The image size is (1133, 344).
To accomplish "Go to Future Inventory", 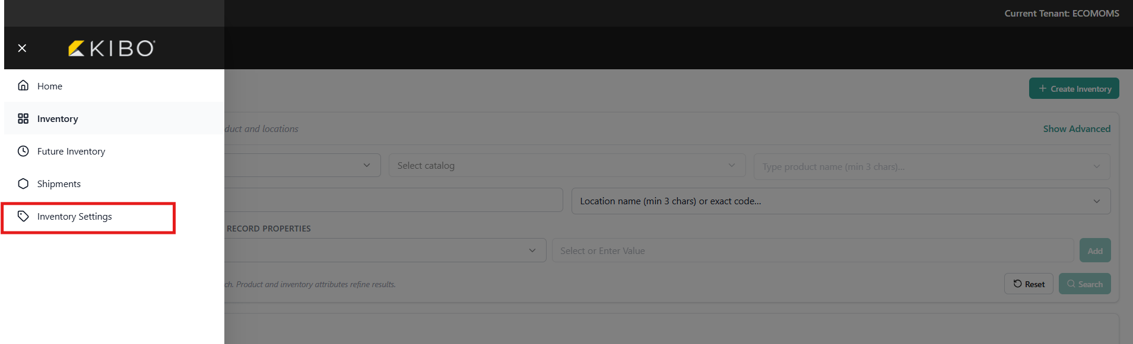I will tap(114, 151).
